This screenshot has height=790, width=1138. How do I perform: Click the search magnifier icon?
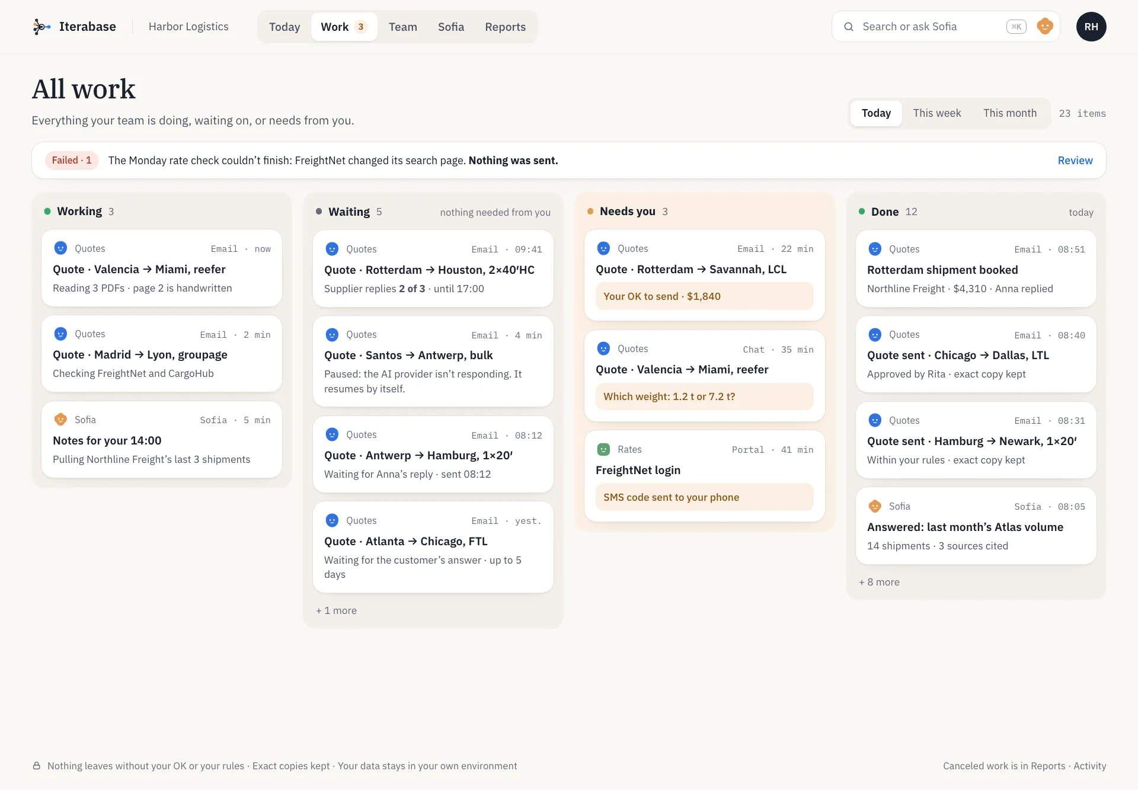[x=849, y=27]
